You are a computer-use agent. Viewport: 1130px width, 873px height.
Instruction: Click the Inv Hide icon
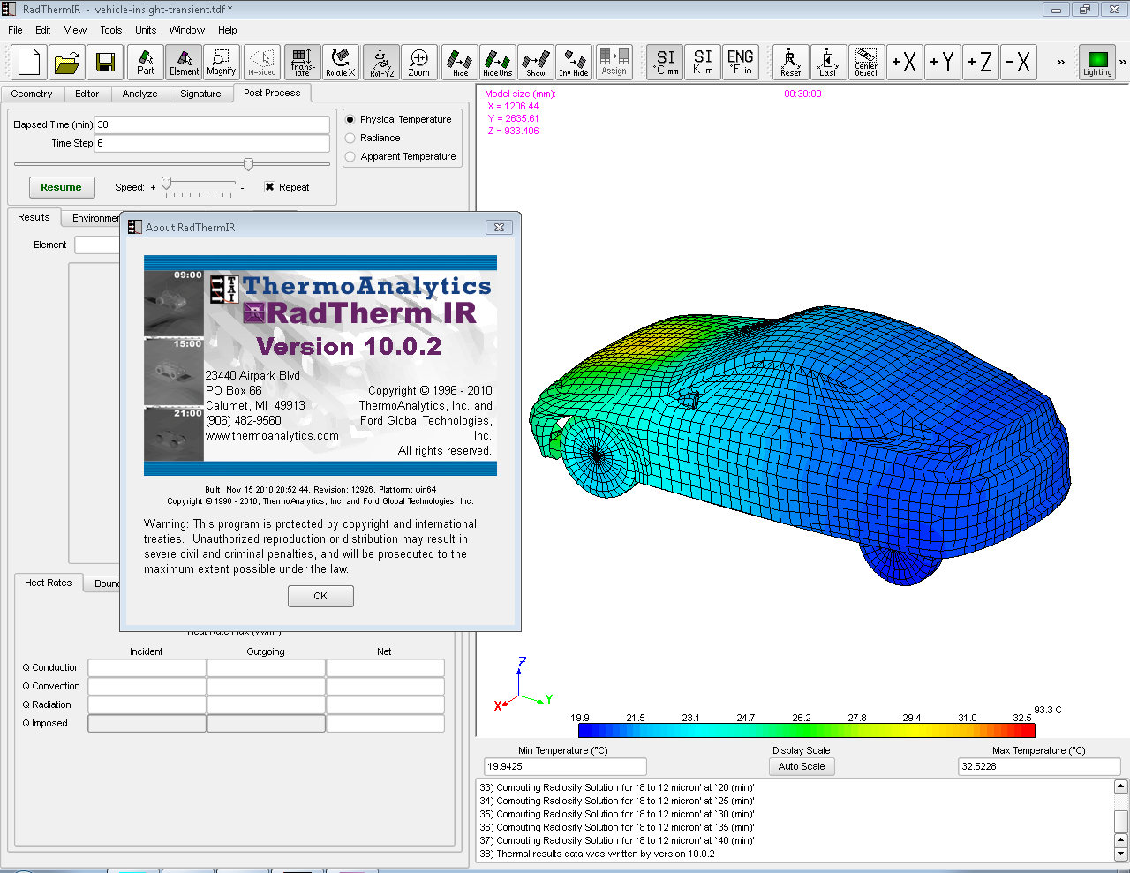574,63
